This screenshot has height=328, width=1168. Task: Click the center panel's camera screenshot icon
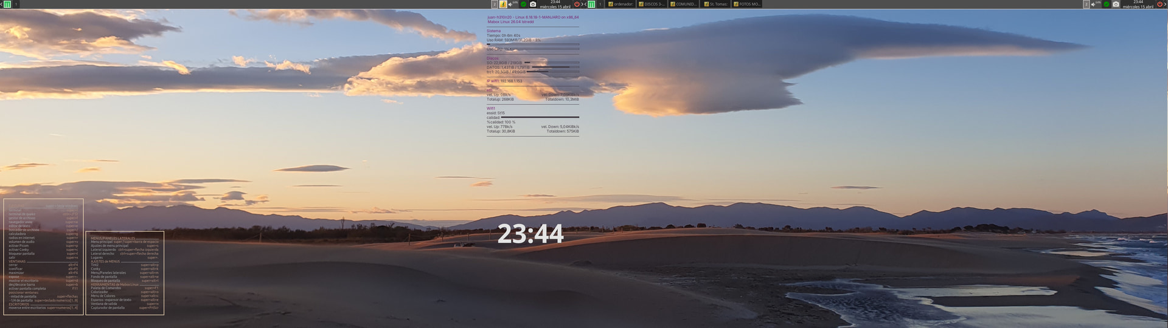tap(533, 4)
